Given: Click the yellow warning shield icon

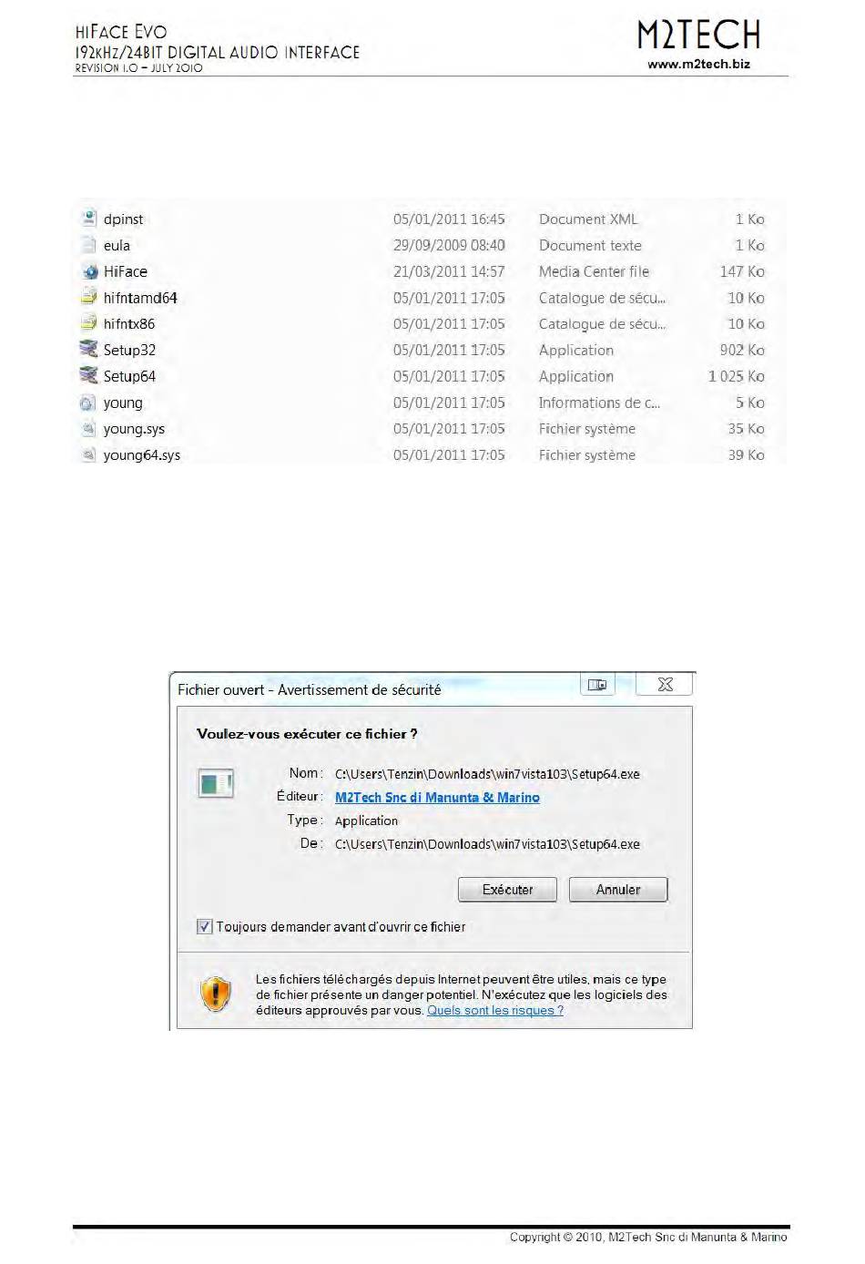Looking at the screenshot, I should pyautogui.click(x=215, y=994).
